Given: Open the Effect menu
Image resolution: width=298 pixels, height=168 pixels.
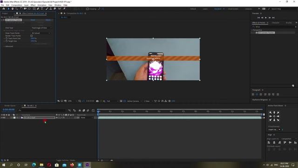Looking at the screenshot, I should tap(33, 5).
